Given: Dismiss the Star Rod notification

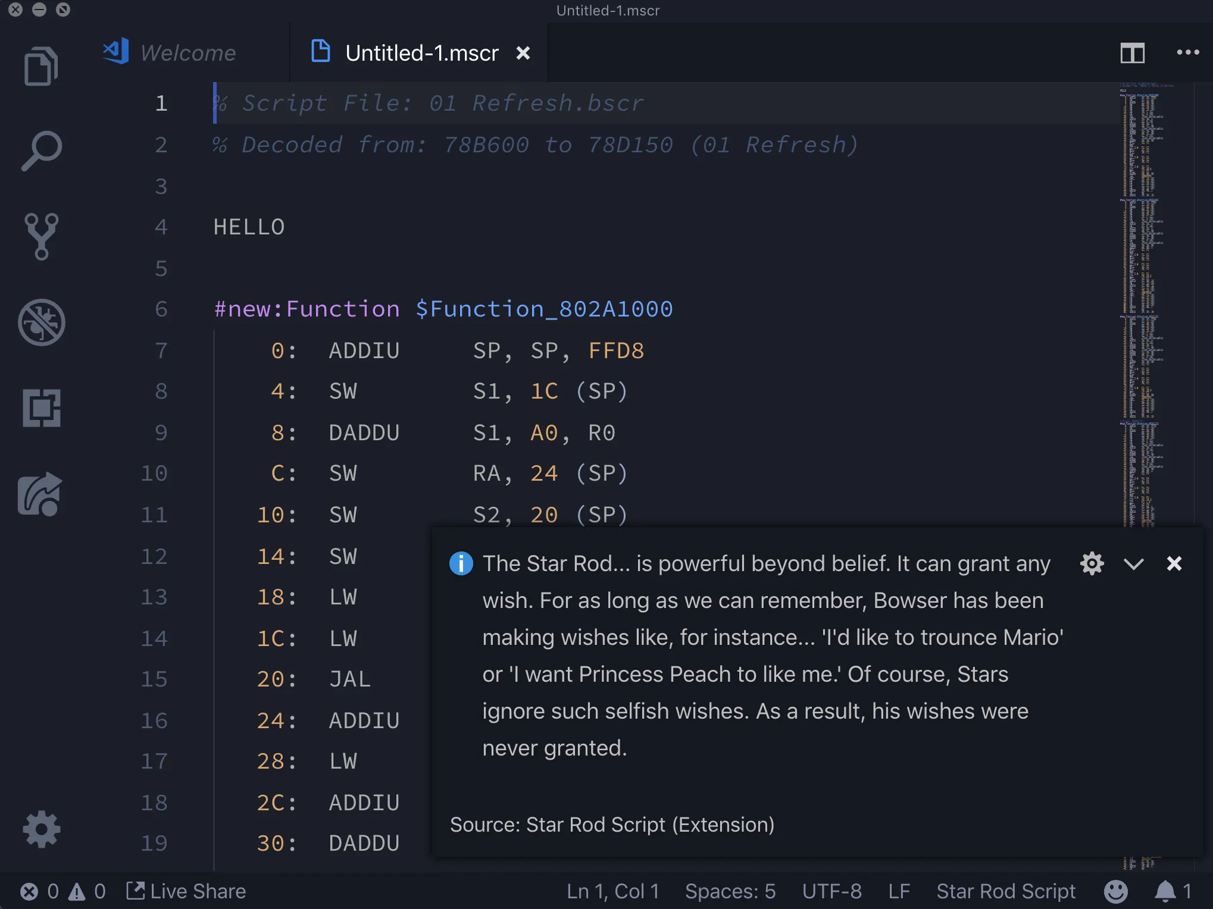Looking at the screenshot, I should [1174, 563].
